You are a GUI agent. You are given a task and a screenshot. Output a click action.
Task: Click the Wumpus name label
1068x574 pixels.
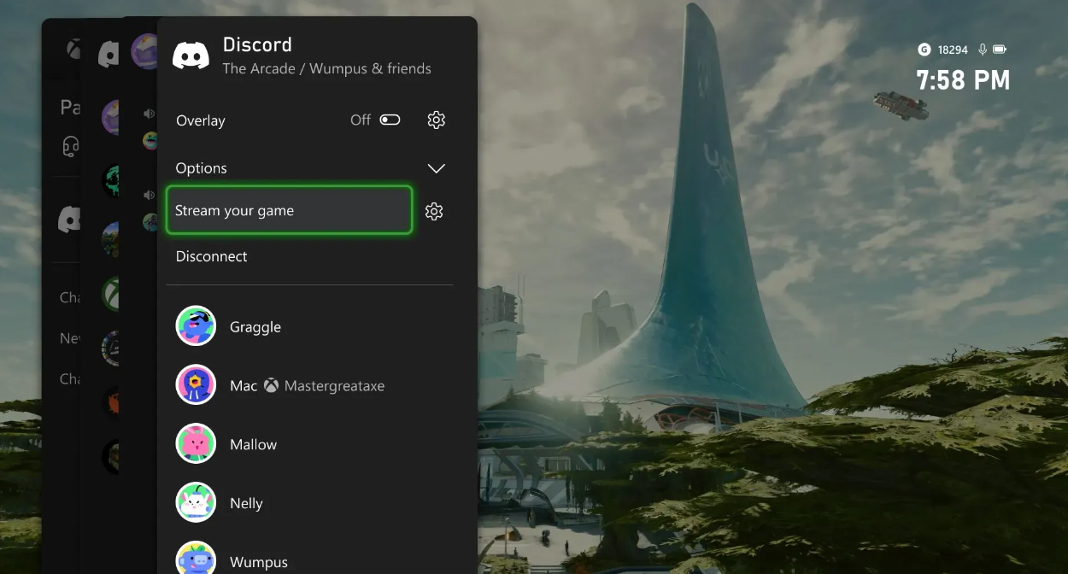point(259,562)
